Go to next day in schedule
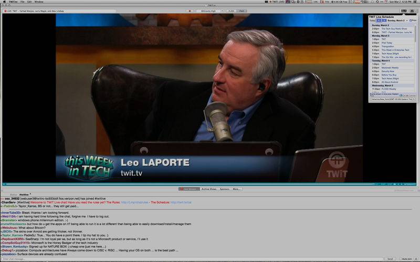The image size is (420, 262). click(x=384, y=20)
